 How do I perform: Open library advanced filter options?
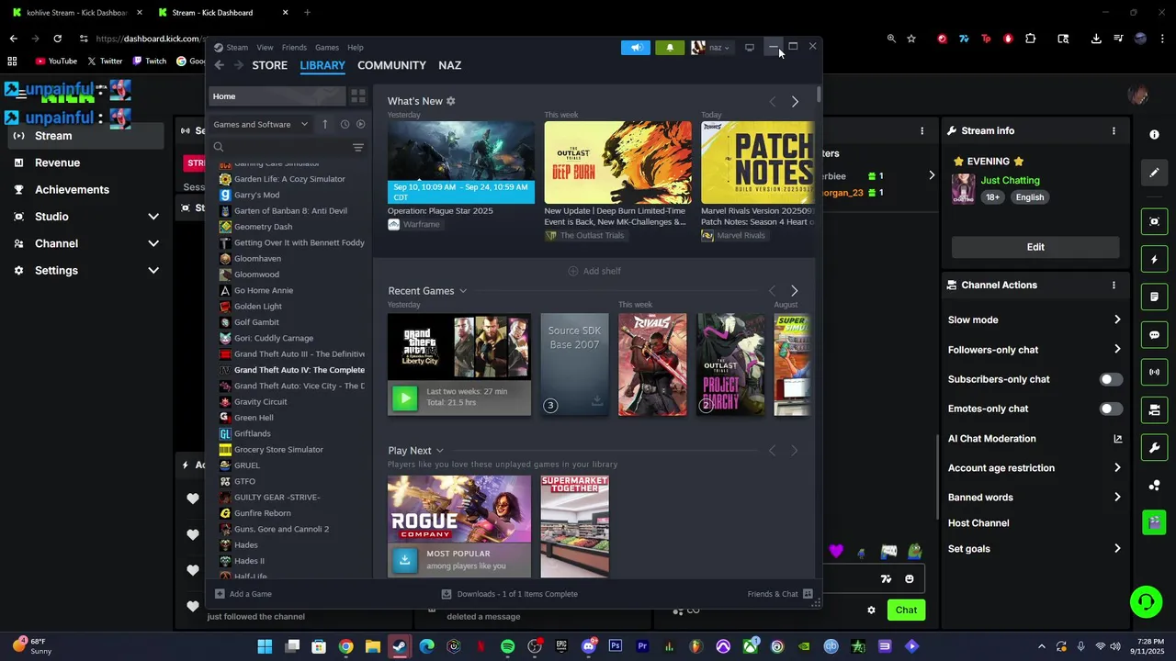tap(358, 147)
